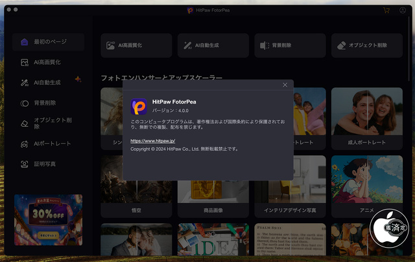The image size is (415, 262).
Task: Click the 背景削除 top card button
Action: 290,45
